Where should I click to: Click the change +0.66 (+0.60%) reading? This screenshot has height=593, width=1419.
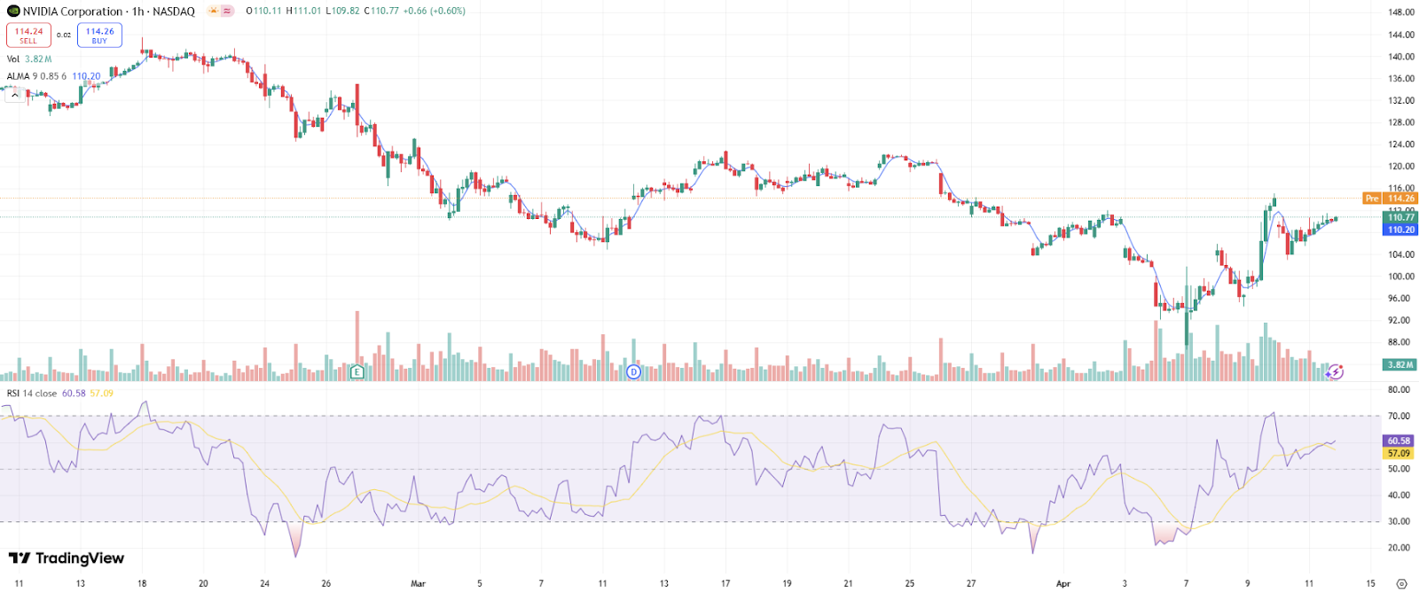tap(435, 11)
